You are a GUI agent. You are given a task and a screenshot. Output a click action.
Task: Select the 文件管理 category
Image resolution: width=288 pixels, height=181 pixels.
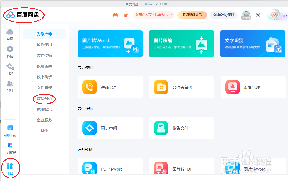(x=44, y=88)
